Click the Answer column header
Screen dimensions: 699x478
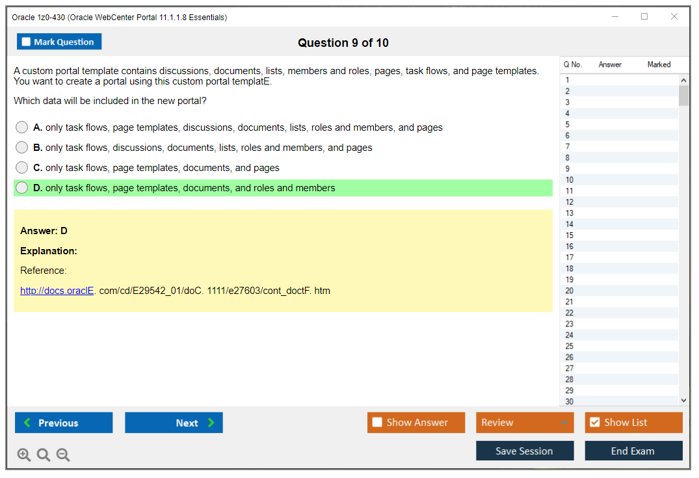[610, 64]
